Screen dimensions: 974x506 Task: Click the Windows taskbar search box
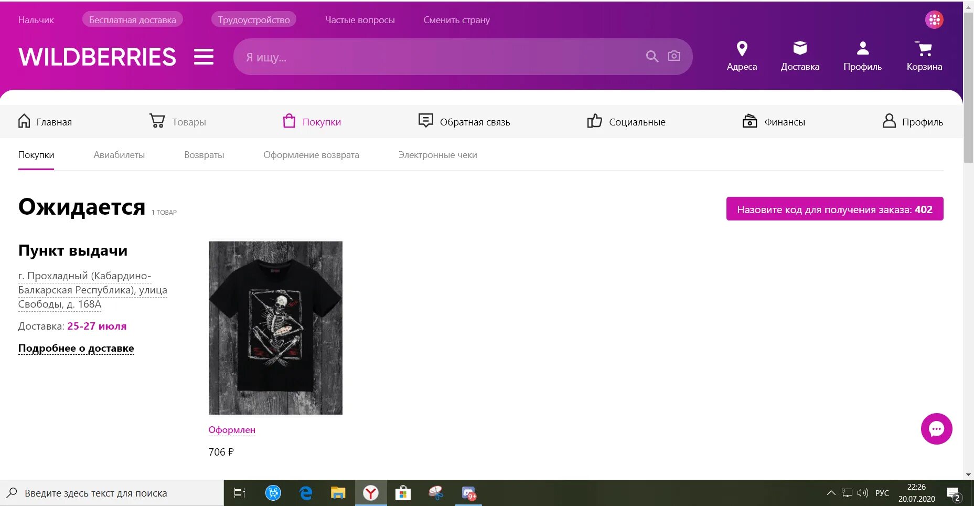click(112, 493)
